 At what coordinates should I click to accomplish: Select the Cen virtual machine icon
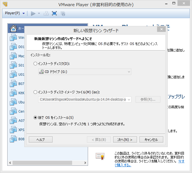click(13, 111)
